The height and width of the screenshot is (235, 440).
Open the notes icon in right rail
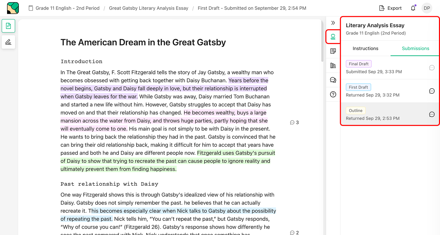point(333,51)
